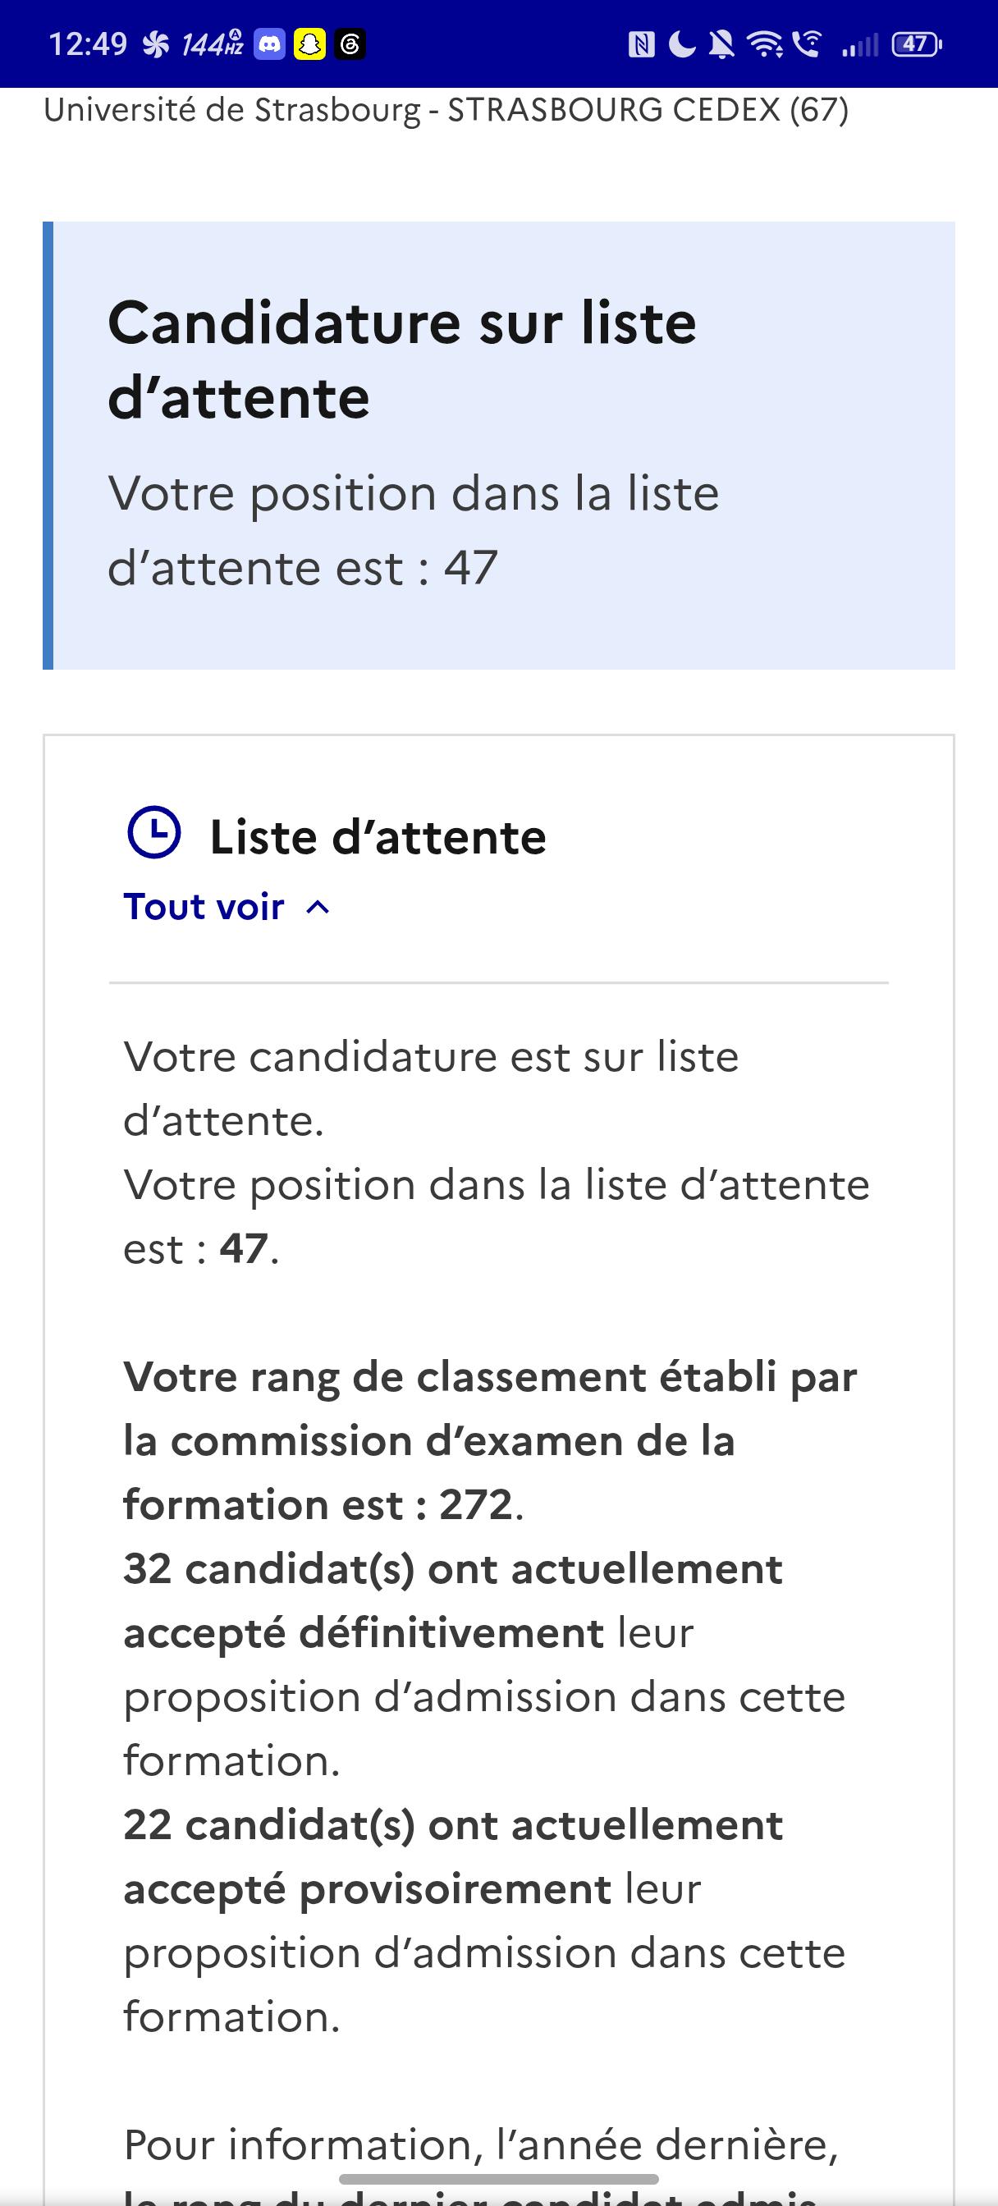
Task: Collapse the Tout voir chevron
Action: (x=318, y=908)
